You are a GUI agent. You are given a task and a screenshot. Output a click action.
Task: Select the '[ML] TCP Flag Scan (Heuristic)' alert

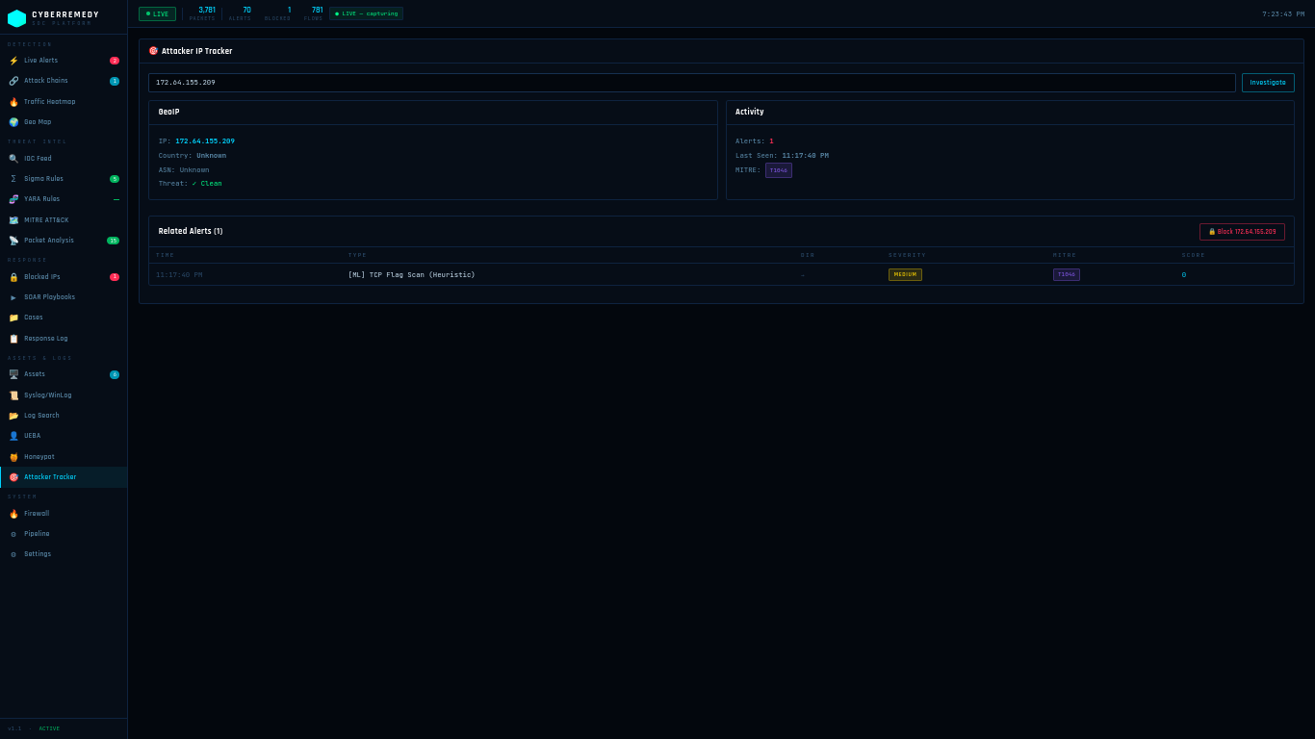(x=411, y=275)
